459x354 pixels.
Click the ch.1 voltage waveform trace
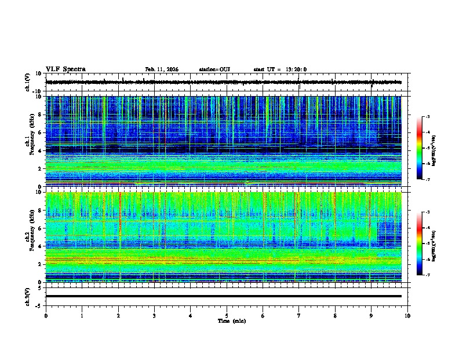(224, 82)
